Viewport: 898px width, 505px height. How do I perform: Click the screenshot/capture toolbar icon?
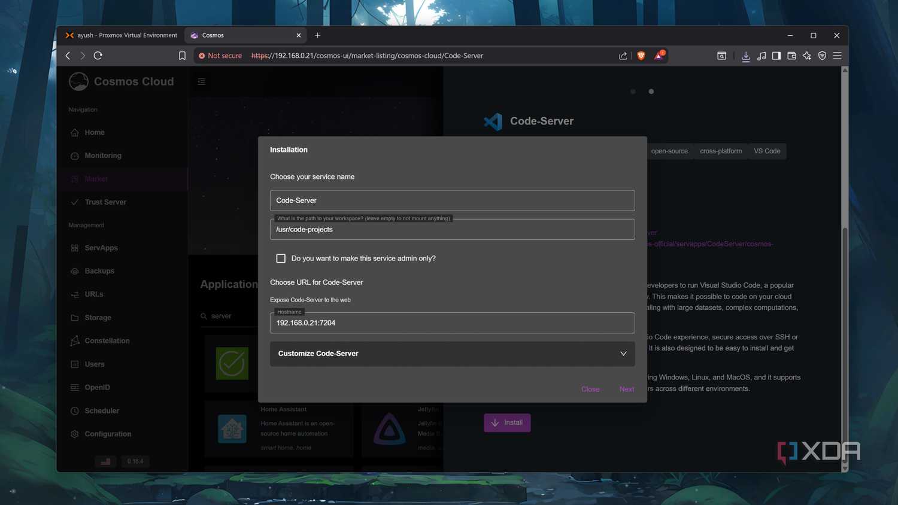722,56
